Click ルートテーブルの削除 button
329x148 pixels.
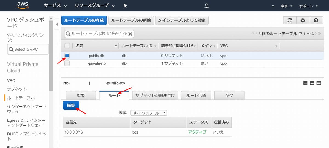pyautogui.click(x=131, y=20)
